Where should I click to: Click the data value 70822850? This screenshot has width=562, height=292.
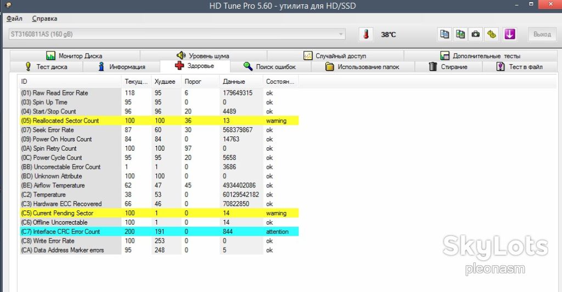coord(236,204)
